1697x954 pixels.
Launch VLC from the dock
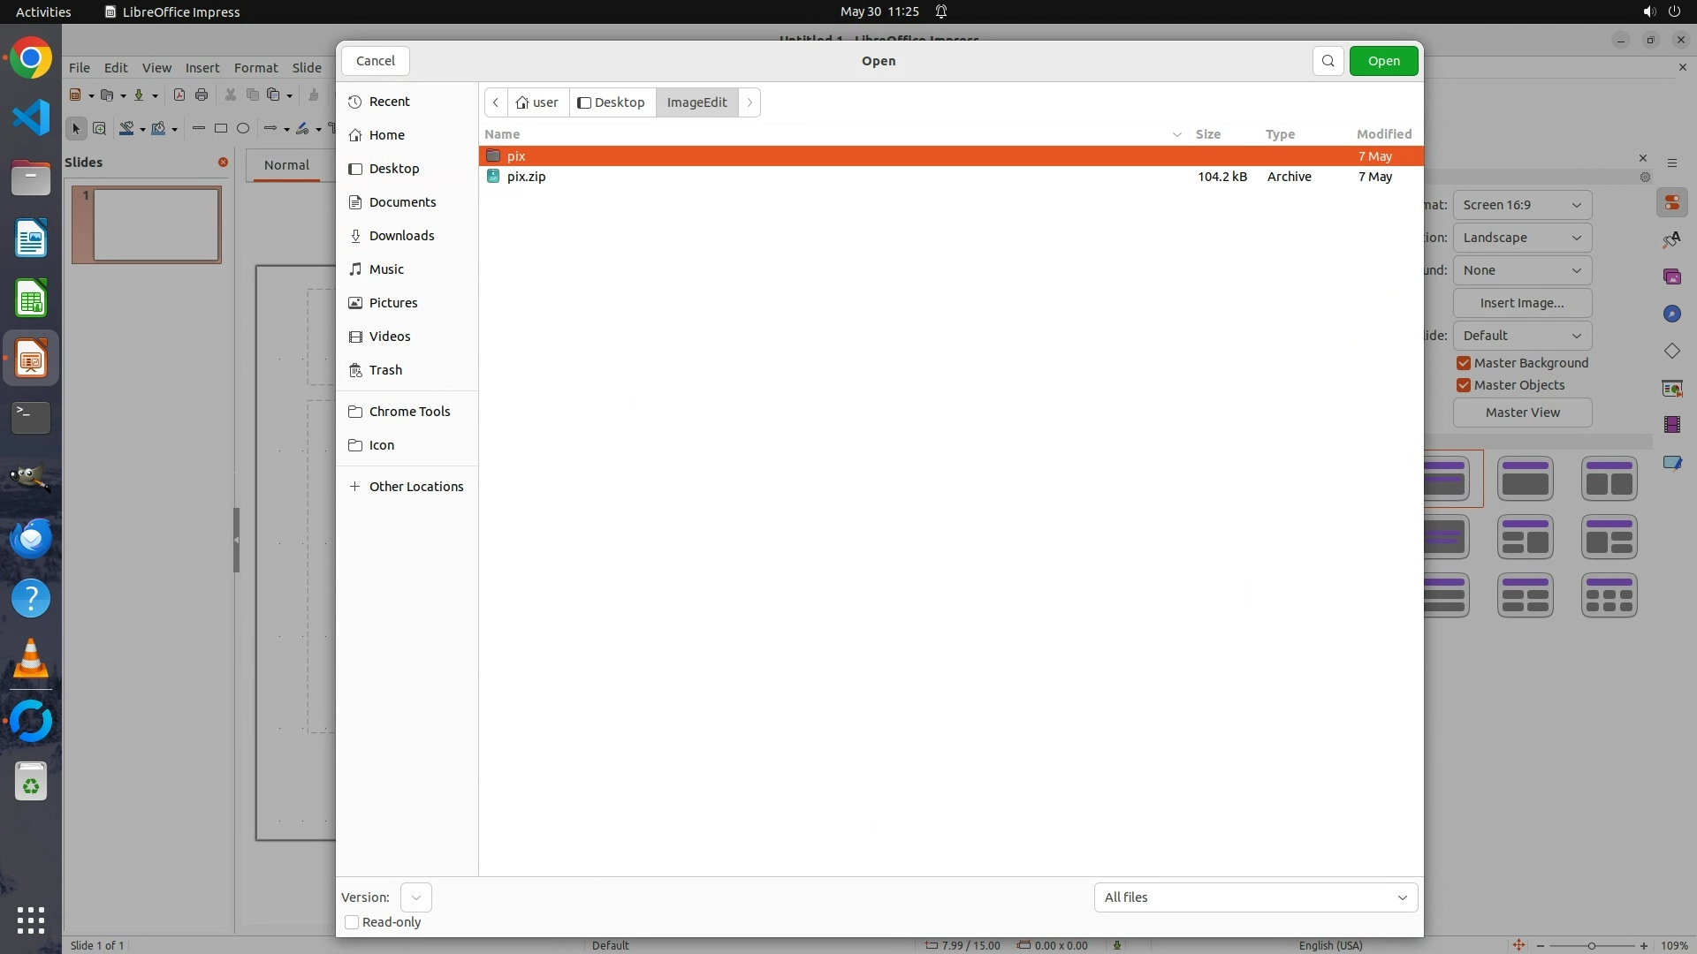pos(31,659)
